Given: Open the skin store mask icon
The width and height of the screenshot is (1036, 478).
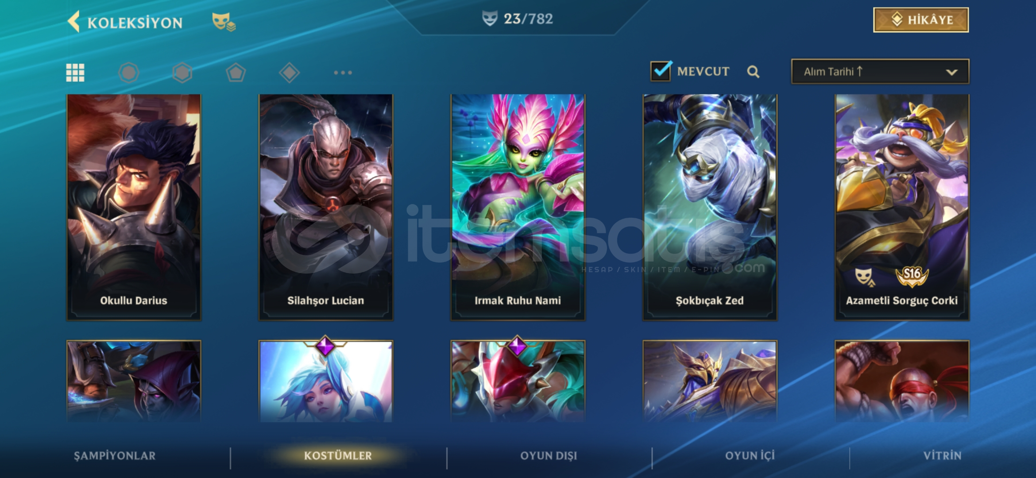Looking at the screenshot, I should point(224,22).
